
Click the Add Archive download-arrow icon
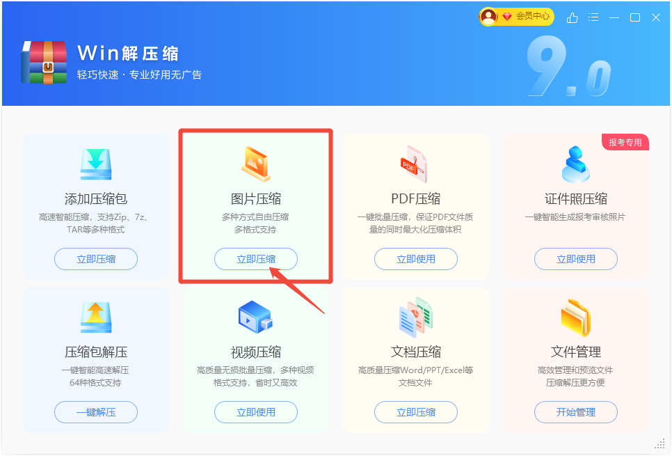(x=96, y=164)
